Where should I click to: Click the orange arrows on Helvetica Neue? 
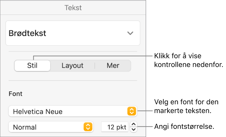132,111
